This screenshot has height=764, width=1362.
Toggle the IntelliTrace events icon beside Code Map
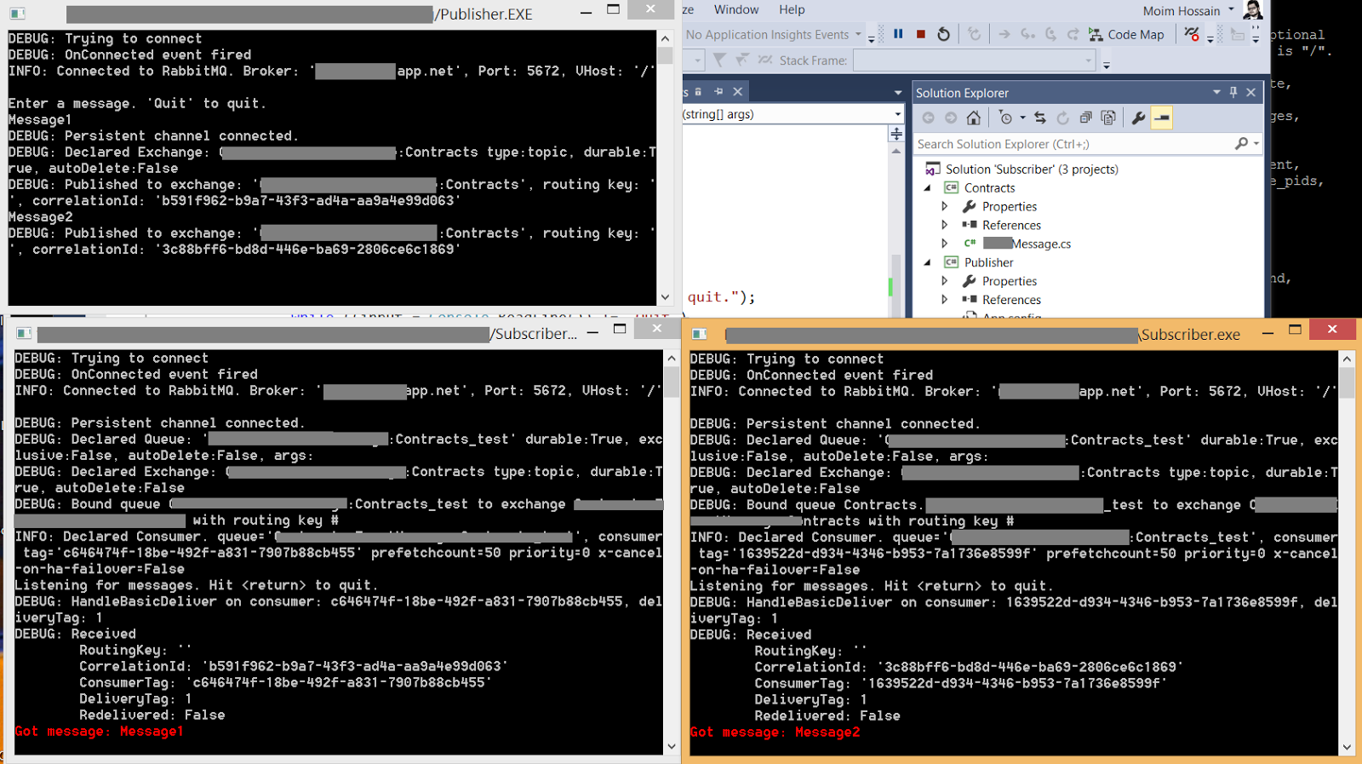(x=1192, y=34)
